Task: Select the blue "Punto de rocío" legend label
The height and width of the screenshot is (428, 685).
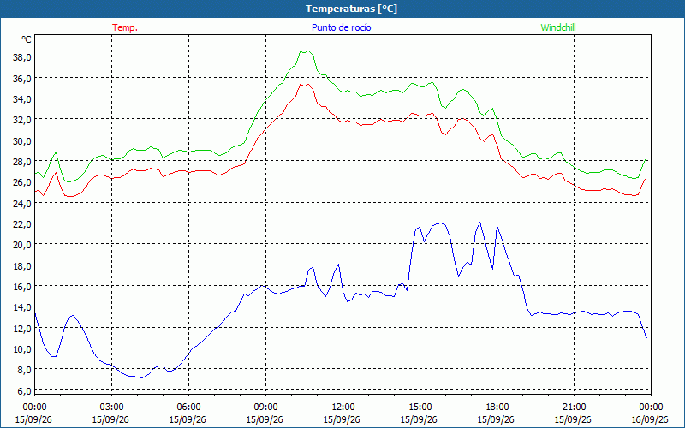Action: 341,27
